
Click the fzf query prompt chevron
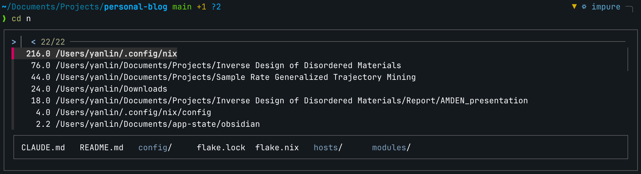pyautogui.click(x=14, y=42)
